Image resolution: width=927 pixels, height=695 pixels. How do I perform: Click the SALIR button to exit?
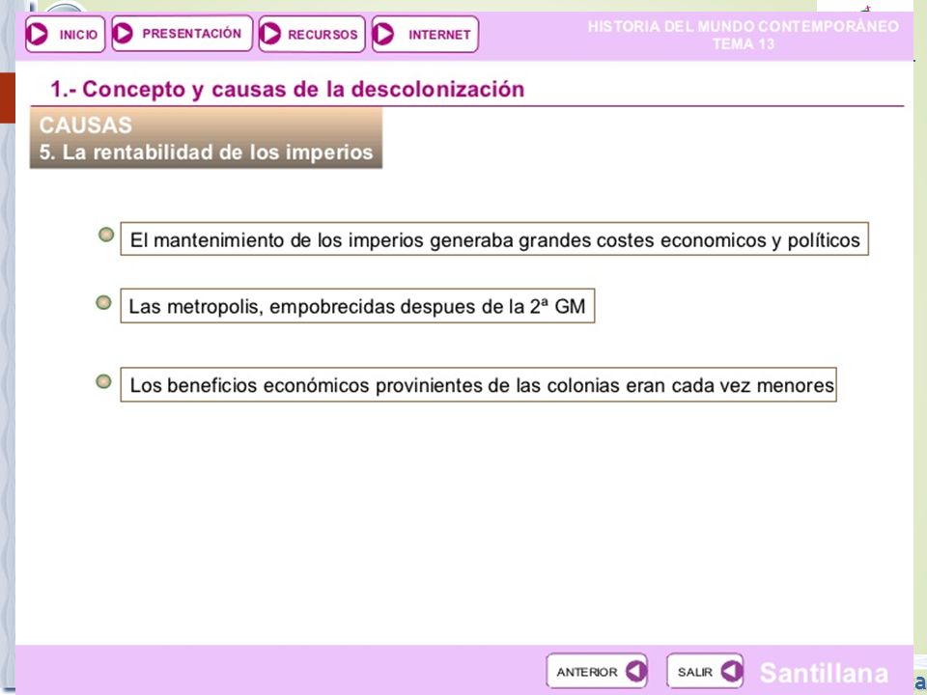[x=705, y=671]
